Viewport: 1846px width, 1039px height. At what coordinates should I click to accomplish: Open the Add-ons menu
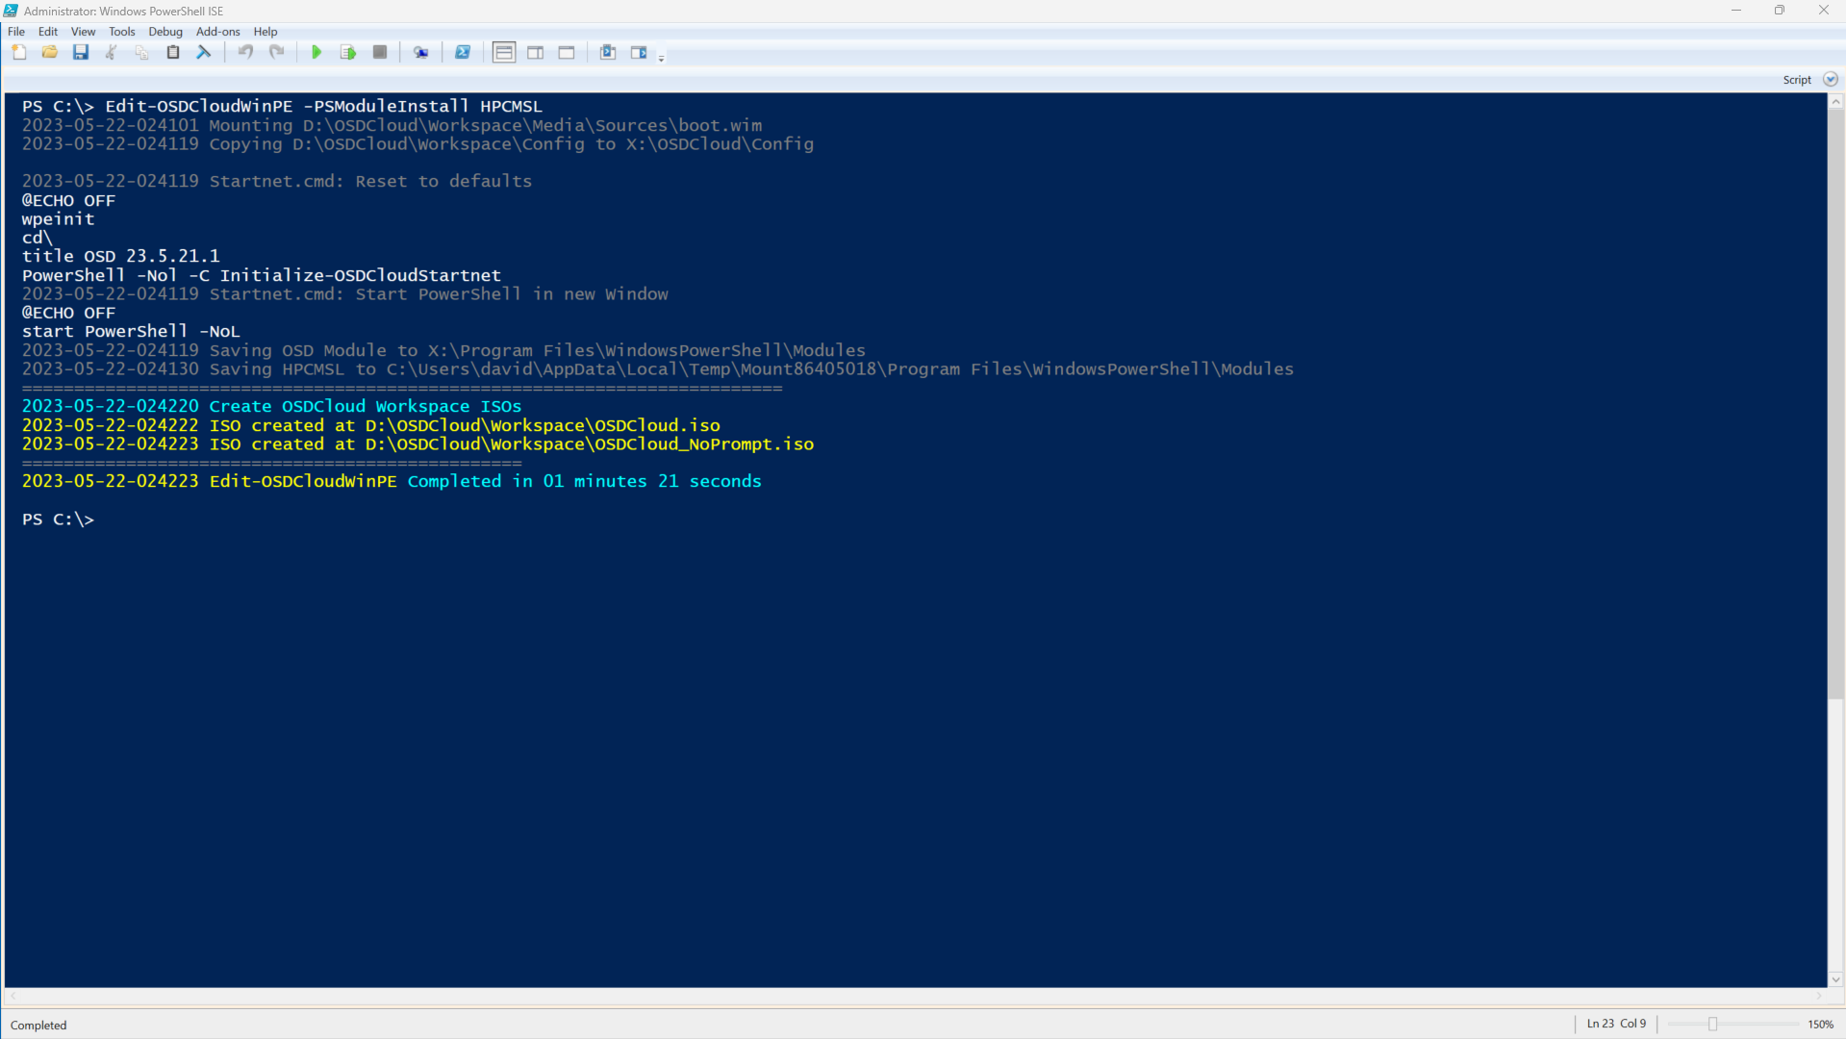pyautogui.click(x=217, y=32)
